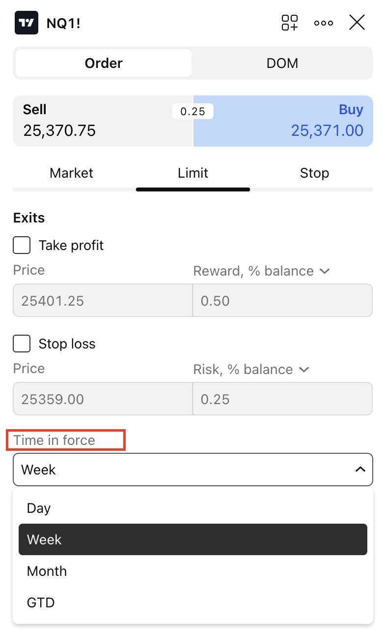Choose the Stop order type
The height and width of the screenshot is (629, 385).
314,173
